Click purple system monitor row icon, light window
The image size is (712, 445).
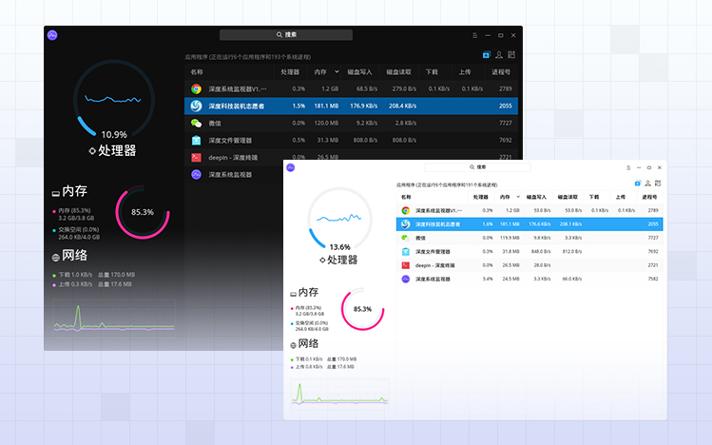(406, 279)
